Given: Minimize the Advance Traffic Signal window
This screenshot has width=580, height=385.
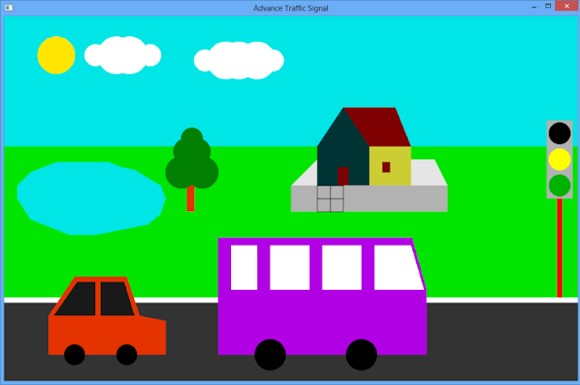Looking at the screenshot, I should pyautogui.click(x=534, y=7).
